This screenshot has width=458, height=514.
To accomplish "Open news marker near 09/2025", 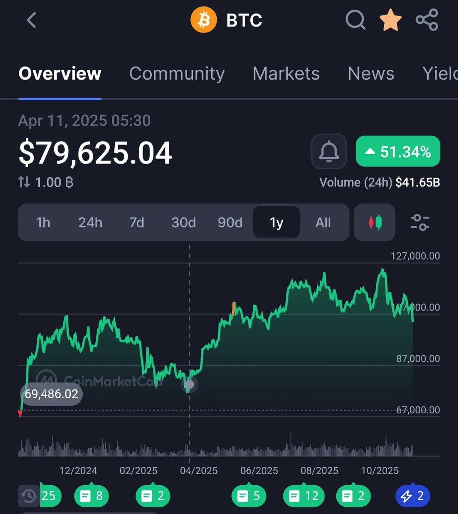I will (353, 496).
